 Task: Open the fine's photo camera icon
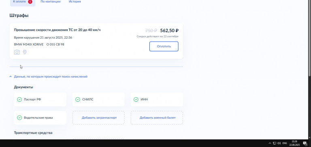pyautogui.click(x=17, y=52)
